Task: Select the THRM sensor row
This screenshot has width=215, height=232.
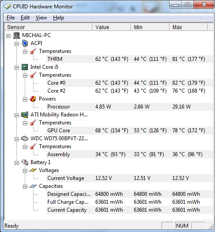Action: (130, 59)
